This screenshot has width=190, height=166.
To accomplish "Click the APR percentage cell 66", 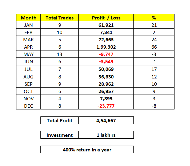I will pos(154,47).
